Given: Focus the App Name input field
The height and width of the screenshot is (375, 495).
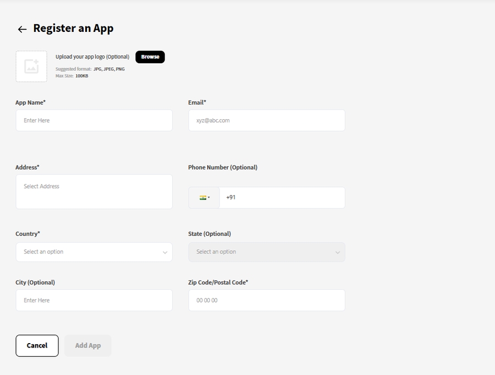Looking at the screenshot, I should click(x=94, y=120).
